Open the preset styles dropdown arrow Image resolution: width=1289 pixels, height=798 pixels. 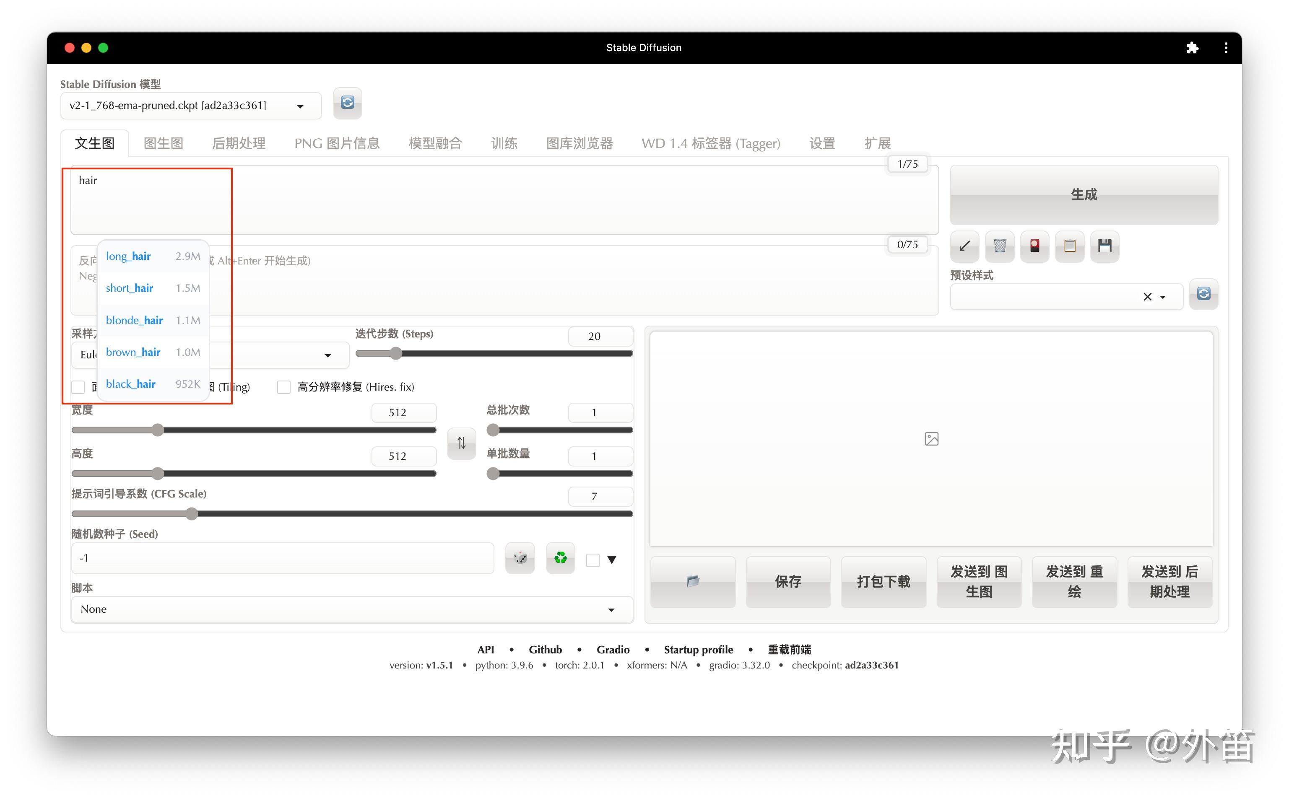(x=1162, y=297)
